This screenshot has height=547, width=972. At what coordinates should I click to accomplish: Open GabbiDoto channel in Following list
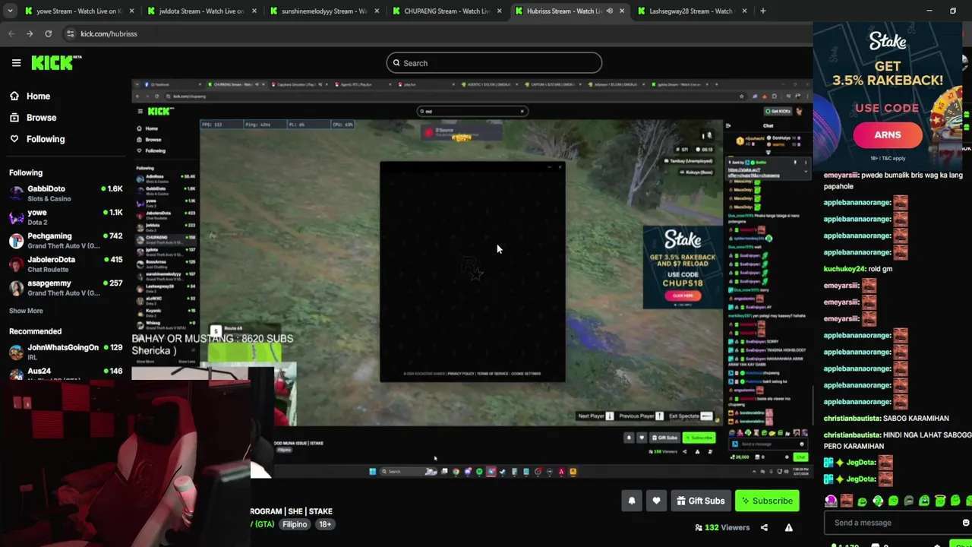click(x=65, y=193)
